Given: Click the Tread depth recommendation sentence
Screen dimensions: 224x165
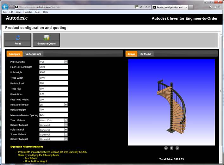Looking at the screenshot, I should click(x=52, y=152).
